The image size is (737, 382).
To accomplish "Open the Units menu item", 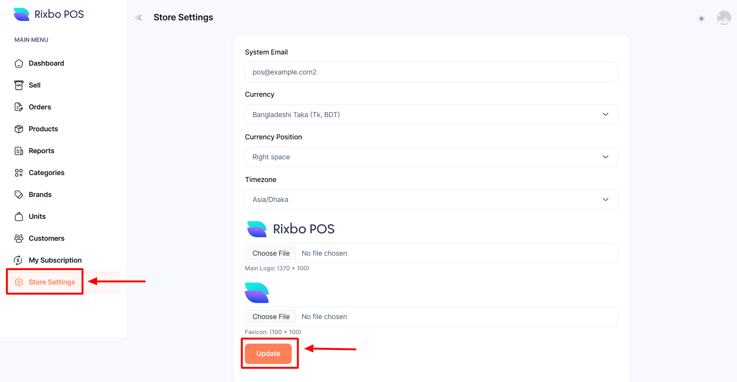I will tap(37, 217).
